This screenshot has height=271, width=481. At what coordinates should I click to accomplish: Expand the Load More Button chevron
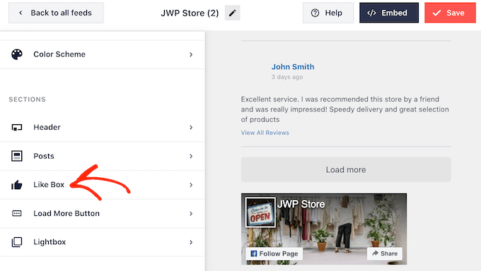[x=191, y=213]
